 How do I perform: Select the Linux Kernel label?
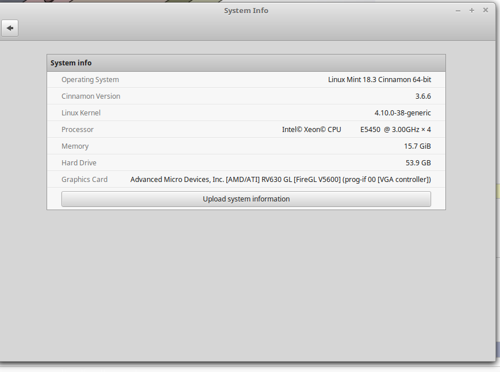click(81, 113)
